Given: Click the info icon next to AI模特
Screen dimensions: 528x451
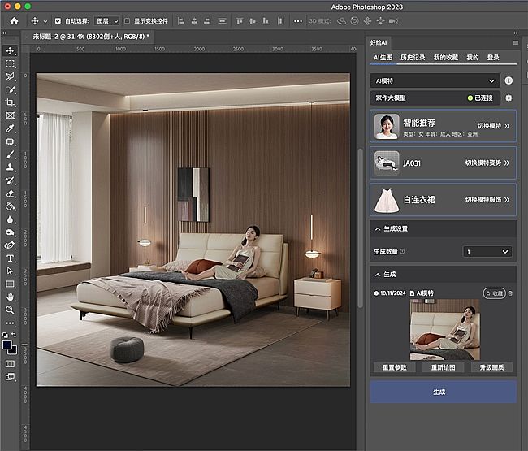Looking at the screenshot, I should tap(509, 81).
